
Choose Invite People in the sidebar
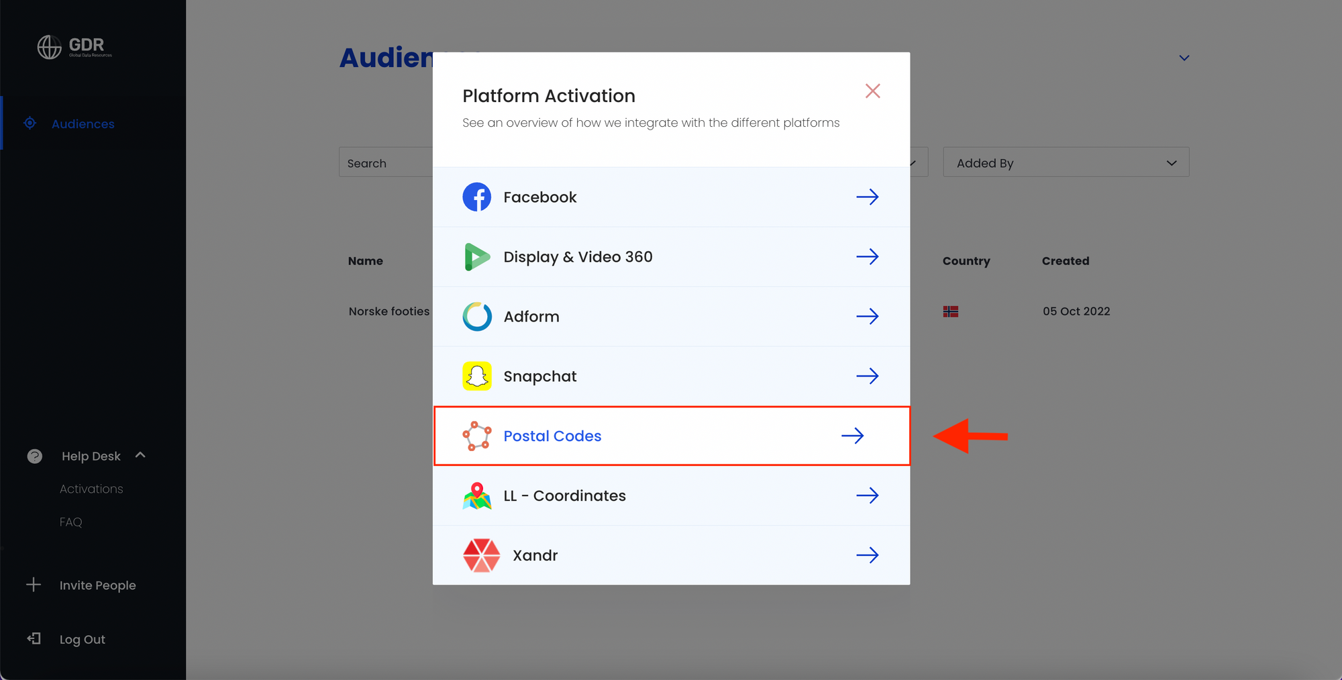click(x=97, y=585)
